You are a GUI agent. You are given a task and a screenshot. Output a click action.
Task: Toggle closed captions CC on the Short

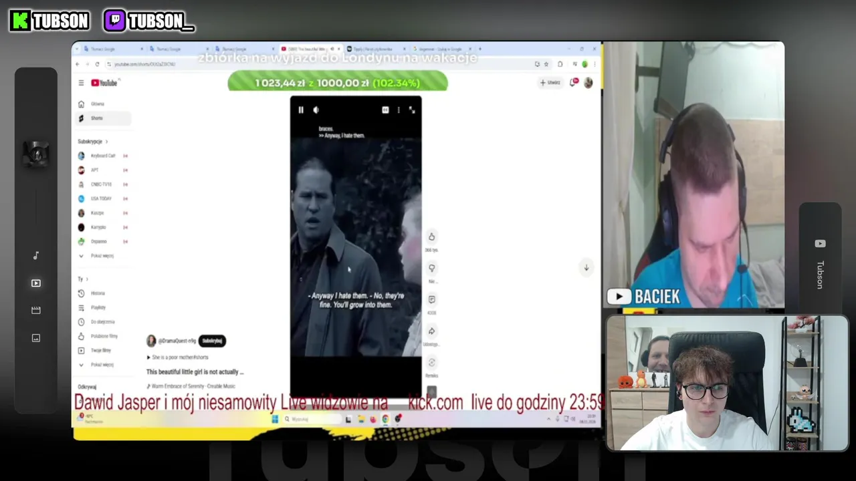[385, 110]
